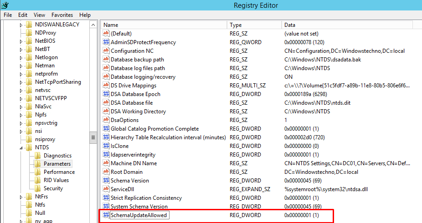
Task: Select the Database logging/recovery value
Action: pyautogui.click(x=143, y=77)
